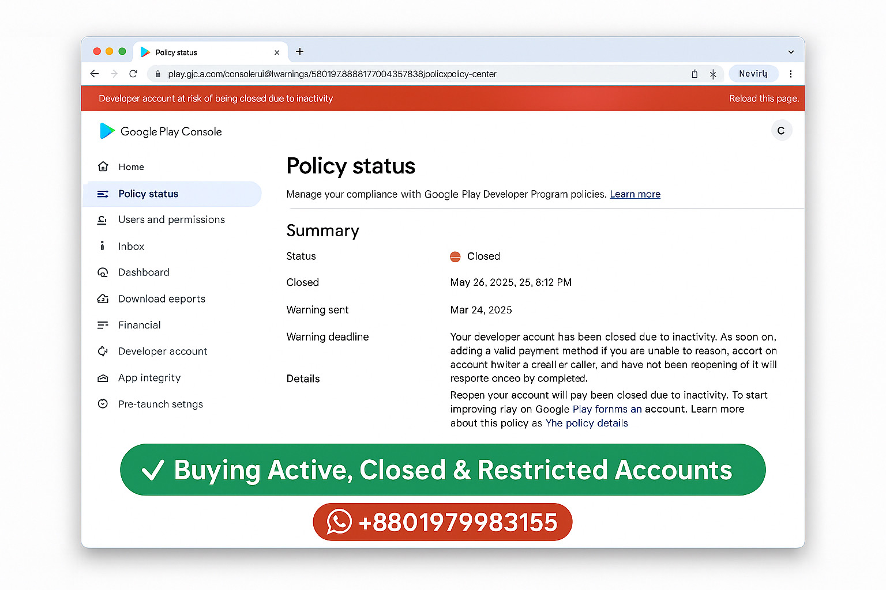Click Reload this page link

(764, 99)
